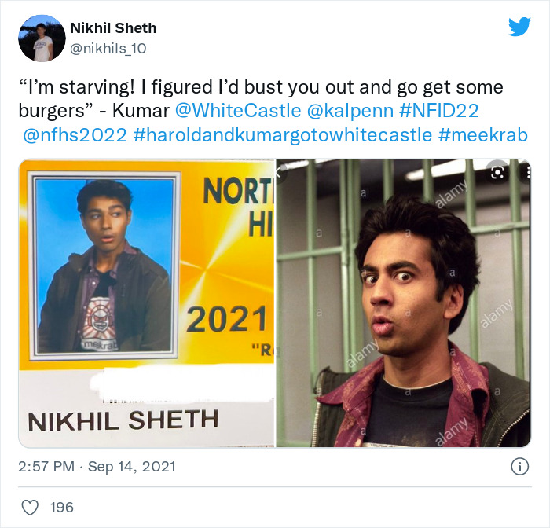Click the @nikhils_10 handle
Image resolution: width=550 pixels, height=528 pixels.
pyautogui.click(x=108, y=49)
